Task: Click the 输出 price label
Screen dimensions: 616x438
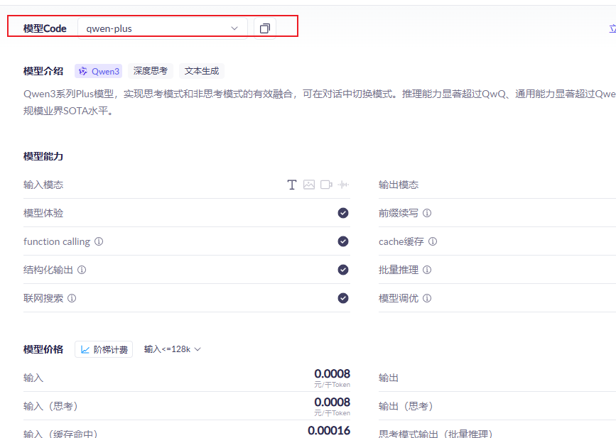Action: [389, 378]
